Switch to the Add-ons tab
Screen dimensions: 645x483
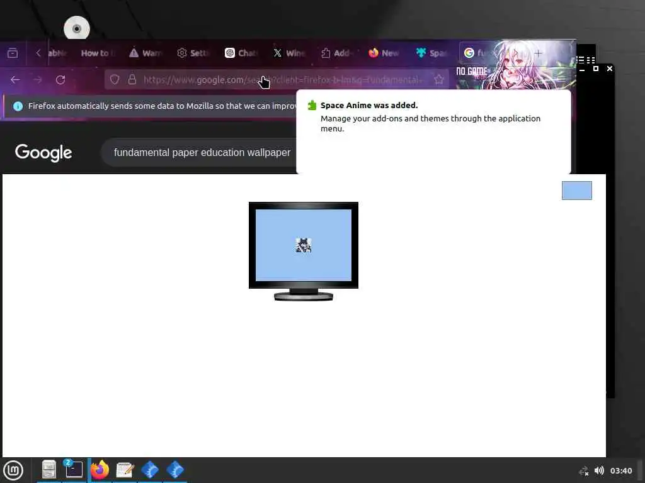338,53
